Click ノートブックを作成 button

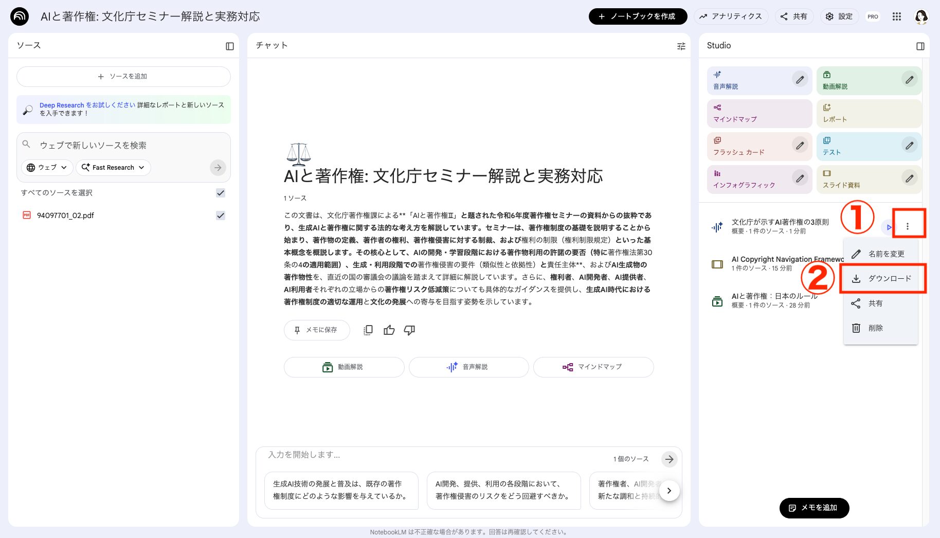(x=638, y=16)
